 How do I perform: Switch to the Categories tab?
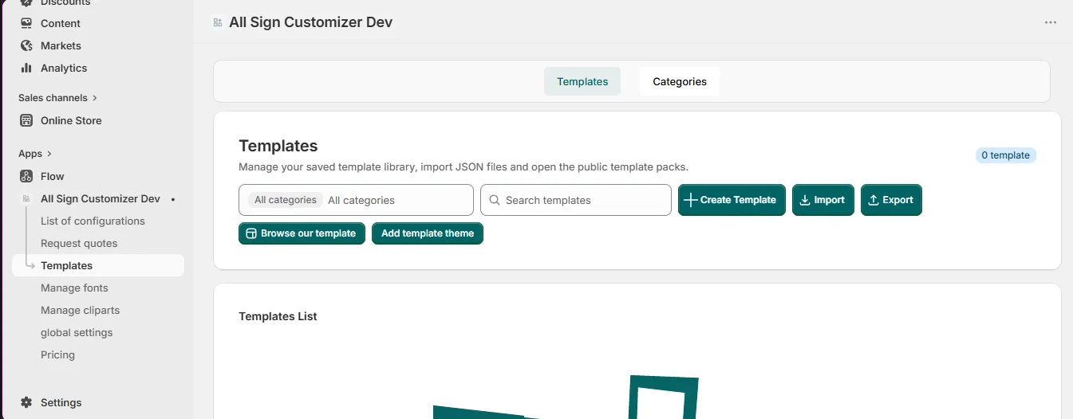click(x=680, y=81)
